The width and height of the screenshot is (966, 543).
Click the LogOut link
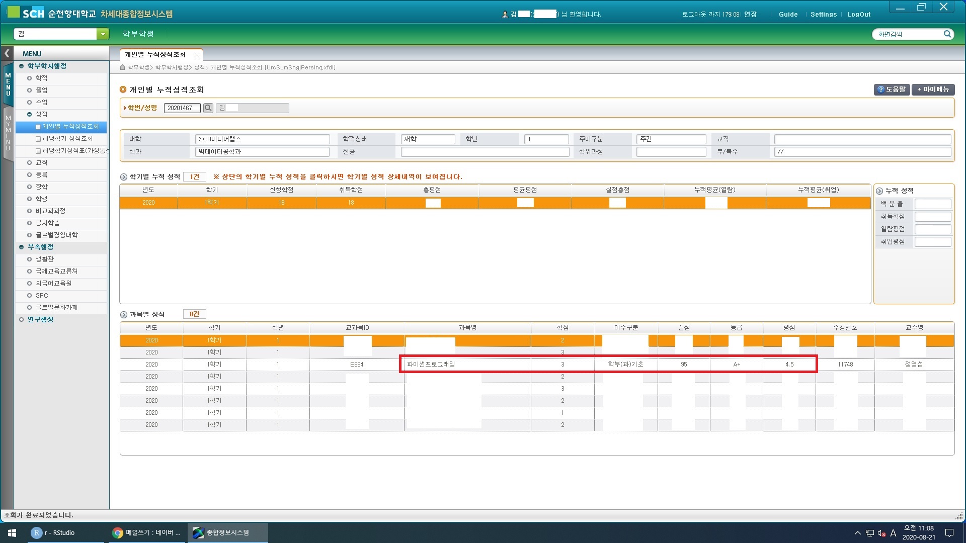tap(858, 15)
